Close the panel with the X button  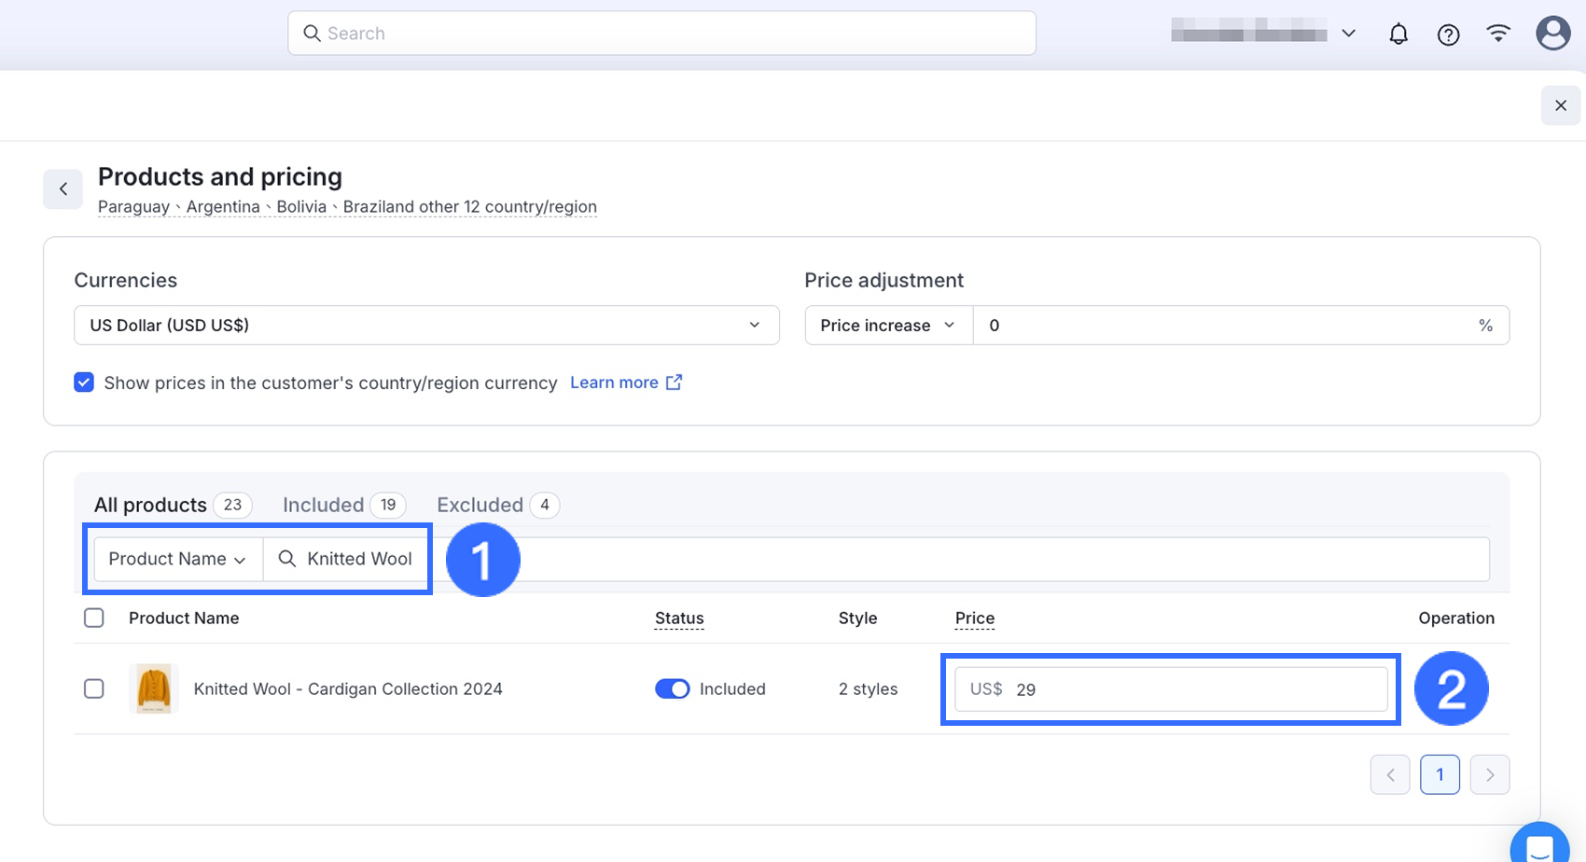coord(1560,105)
